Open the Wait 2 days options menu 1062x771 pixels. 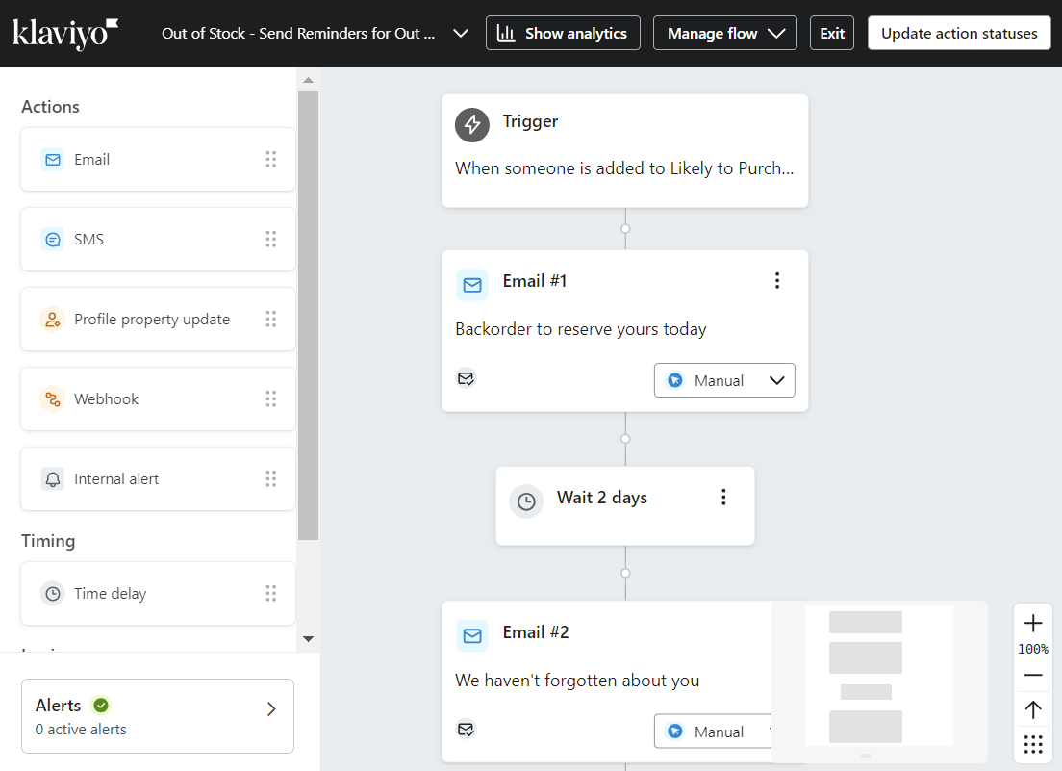coord(723,498)
